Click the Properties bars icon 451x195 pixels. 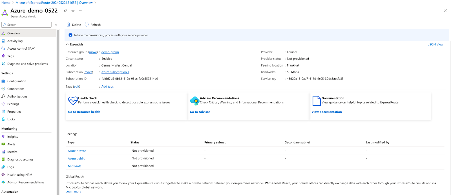point(3,112)
